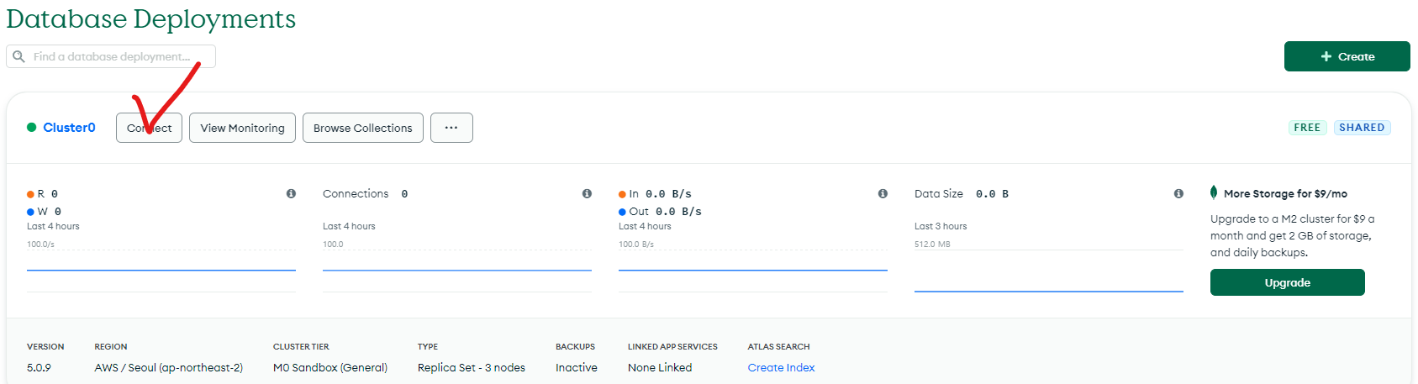
Task: Follow the Create Index link
Action: click(781, 367)
